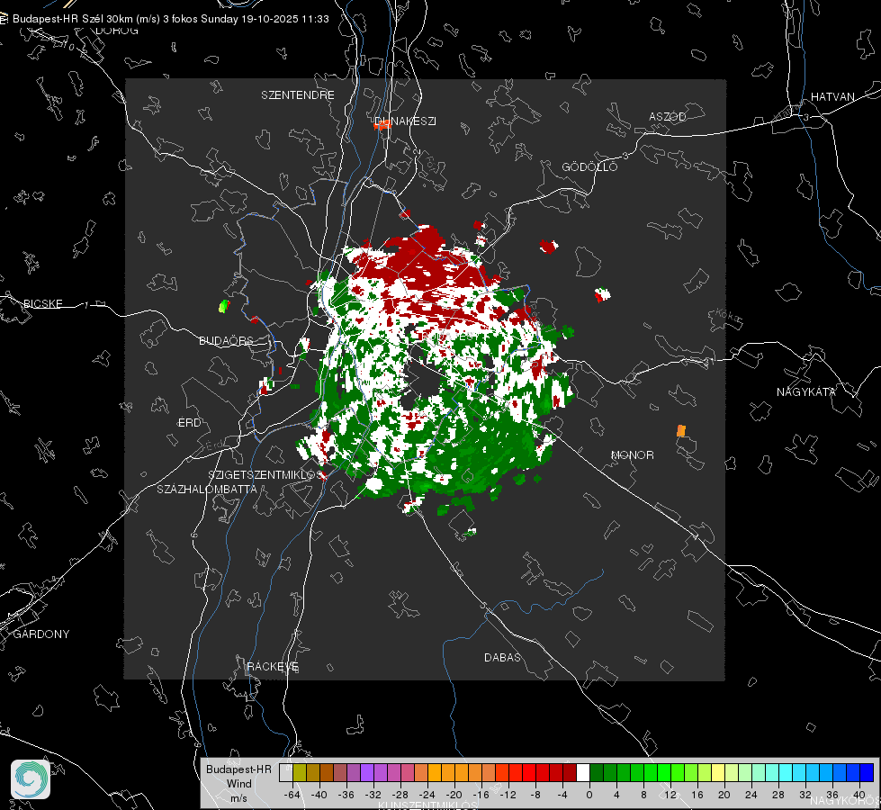Image resolution: width=881 pixels, height=810 pixels.
Task: Click the white 0 m/s legend swatch
Action: tap(583, 773)
